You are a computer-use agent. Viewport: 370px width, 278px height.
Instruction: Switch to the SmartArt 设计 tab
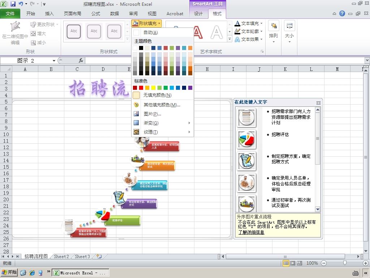point(198,13)
